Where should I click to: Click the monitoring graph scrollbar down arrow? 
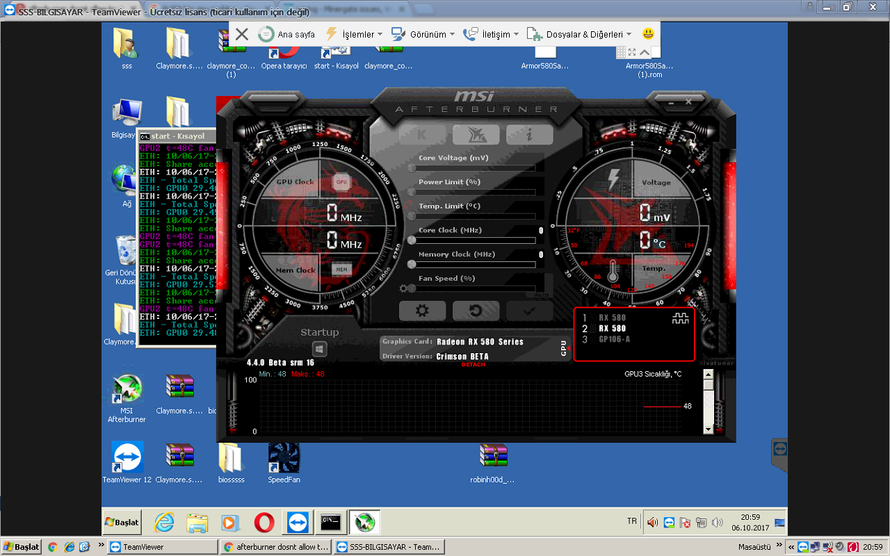point(708,430)
